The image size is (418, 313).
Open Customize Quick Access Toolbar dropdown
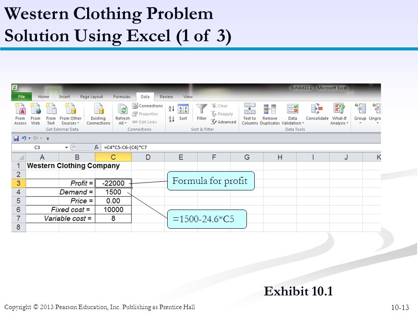(x=48, y=139)
